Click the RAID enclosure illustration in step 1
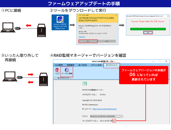This screenshot has height=130, width=171. coord(41,30)
